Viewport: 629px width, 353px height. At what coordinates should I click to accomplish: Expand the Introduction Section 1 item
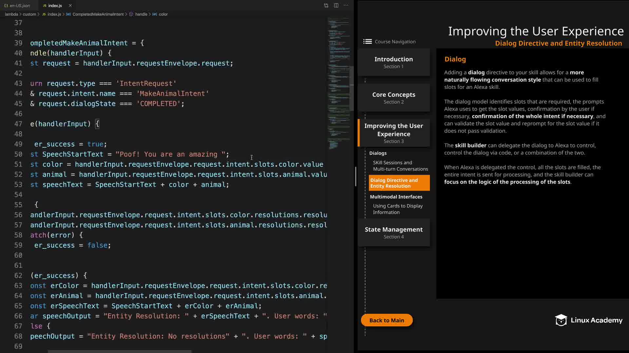[x=393, y=62]
